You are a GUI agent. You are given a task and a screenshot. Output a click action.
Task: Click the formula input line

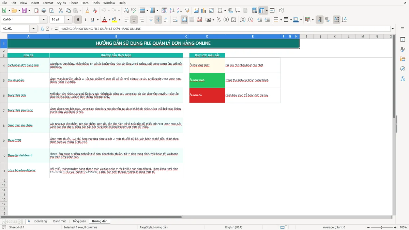click(225, 29)
